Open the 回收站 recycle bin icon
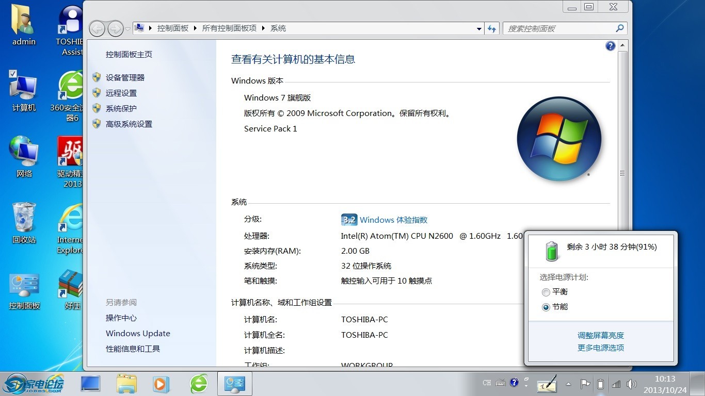The width and height of the screenshot is (705, 396). point(24,223)
